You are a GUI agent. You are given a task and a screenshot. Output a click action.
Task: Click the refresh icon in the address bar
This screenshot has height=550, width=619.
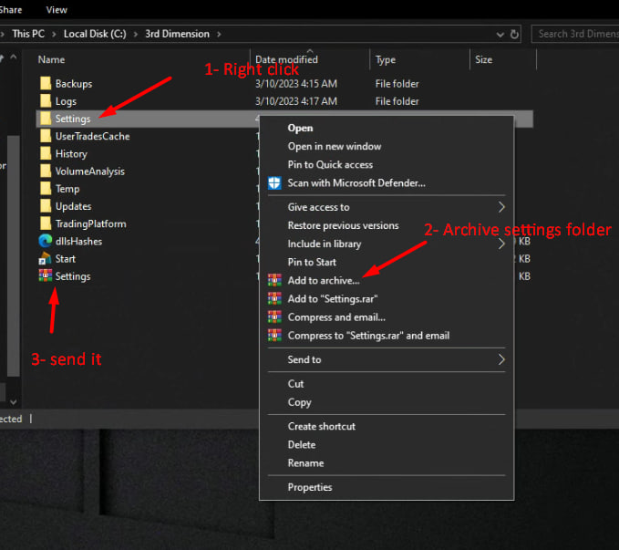pyautogui.click(x=515, y=35)
